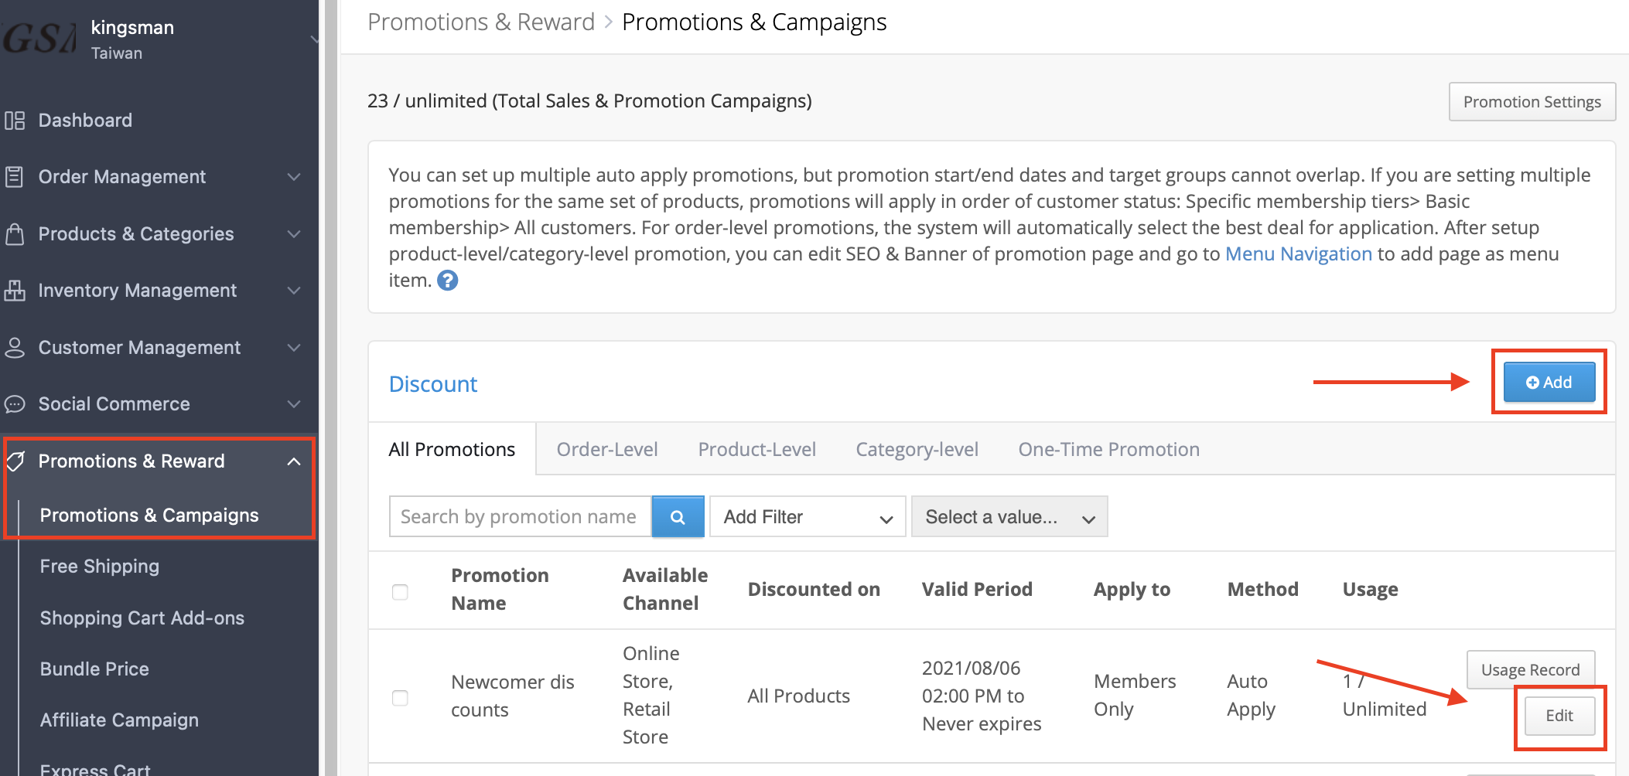Click the Customer Management person icon
The height and width of the screenshot is (776, 1629).
(15, 347)
